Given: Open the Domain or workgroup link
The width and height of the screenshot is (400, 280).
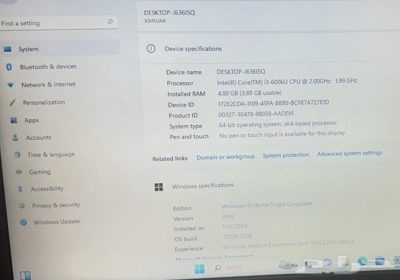Looking at the screenshot, I should click(225, 157).
